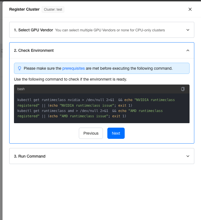This screenshot has height=220, width=201.
Task: Click the 'Cluster: test' tag
Action: [53, 10]
